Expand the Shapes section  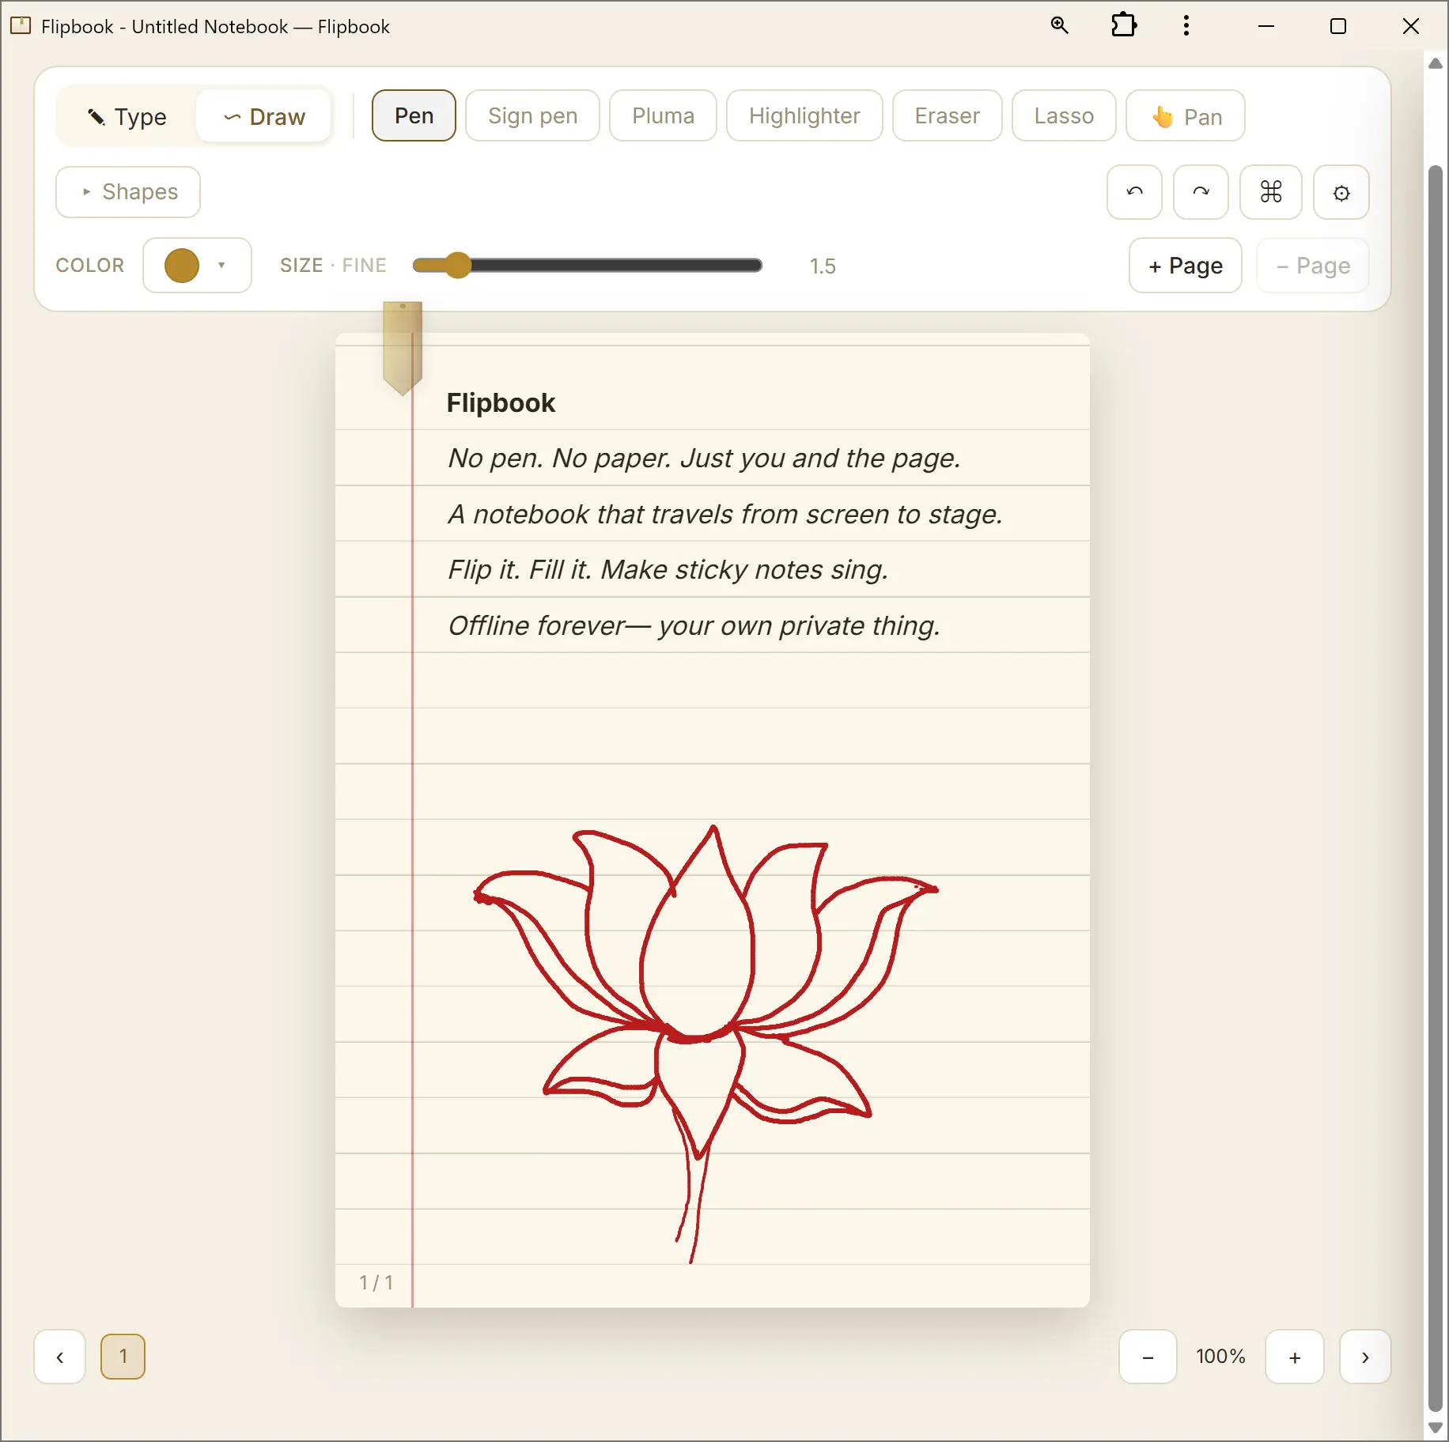tap(128, 192)
